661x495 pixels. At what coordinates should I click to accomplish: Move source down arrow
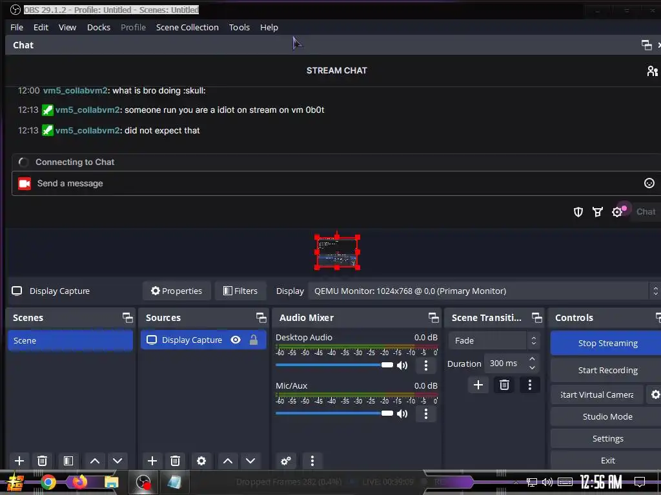click(250, 461)
